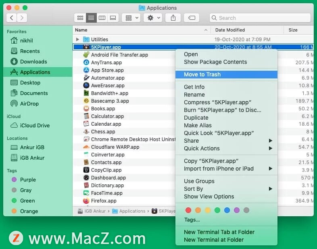
Task: Filter by the Gray tag in sidebar
Action: coord(38,190)
